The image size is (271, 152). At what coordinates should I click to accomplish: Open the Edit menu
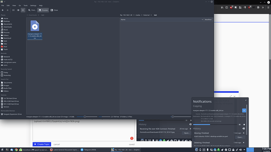[8, 5]
